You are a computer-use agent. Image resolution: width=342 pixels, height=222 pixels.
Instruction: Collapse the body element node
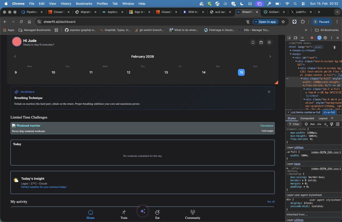(x=291, y=54)
